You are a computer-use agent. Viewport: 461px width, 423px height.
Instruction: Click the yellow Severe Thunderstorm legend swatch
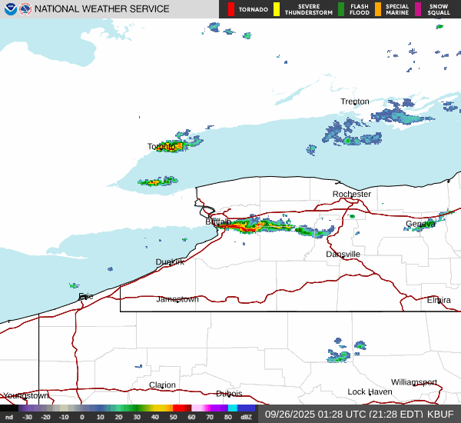[277, 9]
